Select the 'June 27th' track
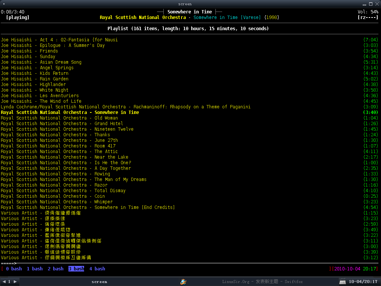The image size is (381, 286). 189,140
